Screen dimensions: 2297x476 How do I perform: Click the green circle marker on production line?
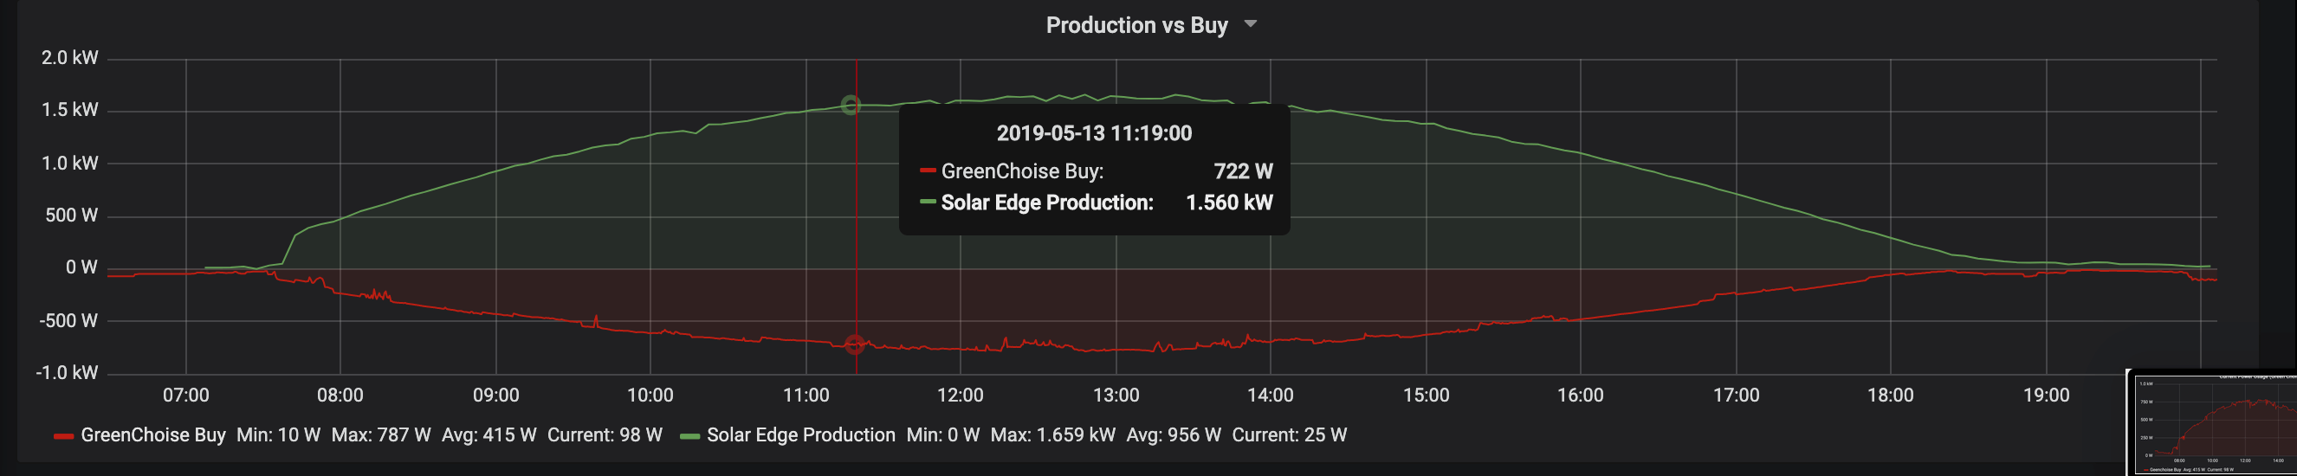pyautogui.click(x=851, y=106)
